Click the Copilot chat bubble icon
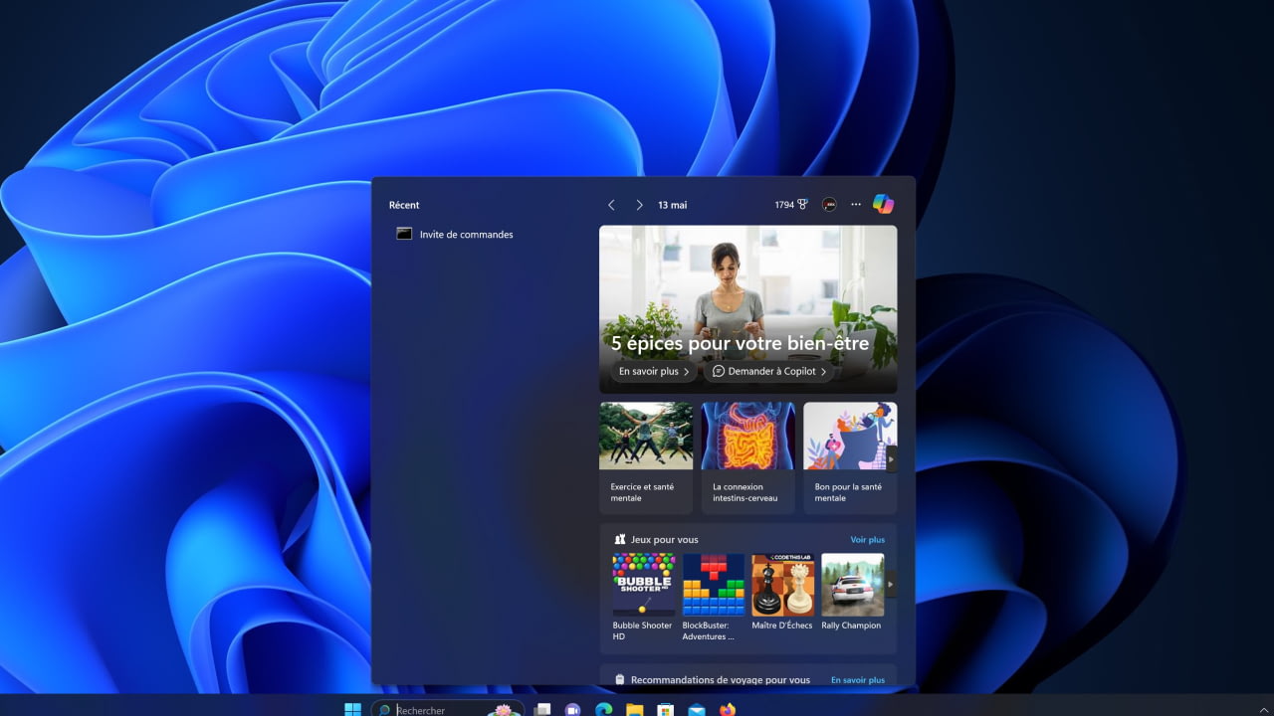This screenshot has height=716, width=1274. [719, 371]
